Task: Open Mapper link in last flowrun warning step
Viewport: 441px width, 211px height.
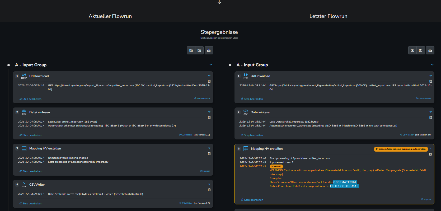Action: (426, 200)
